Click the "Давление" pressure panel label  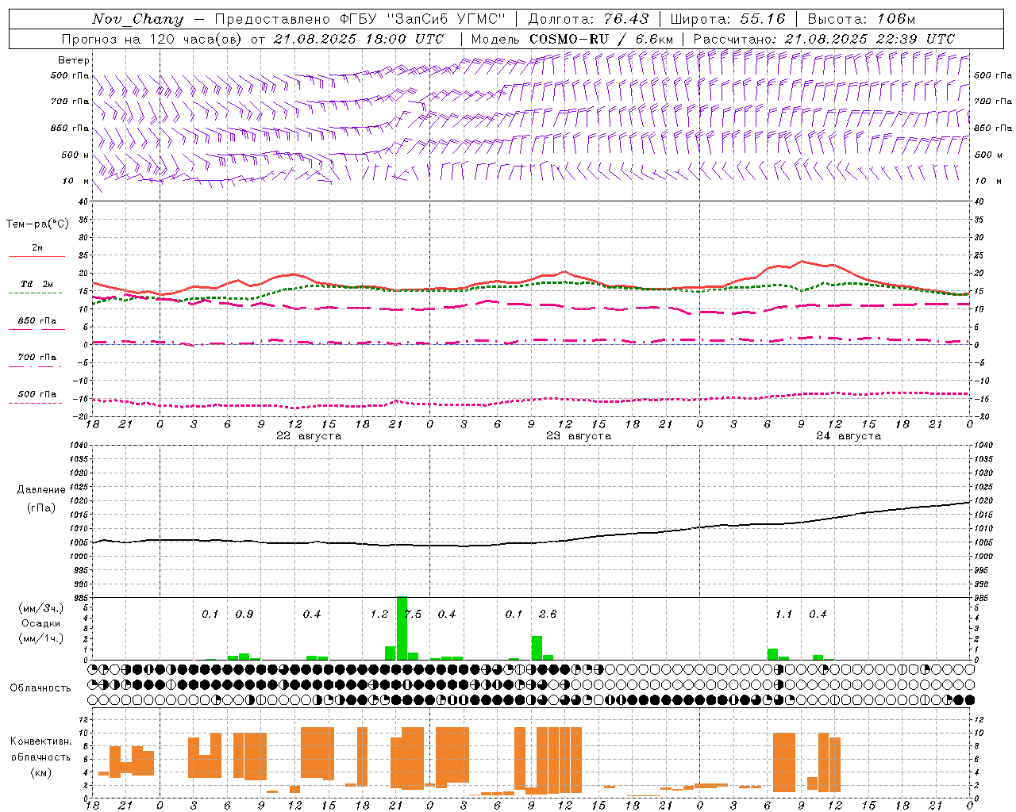(41, 490)
